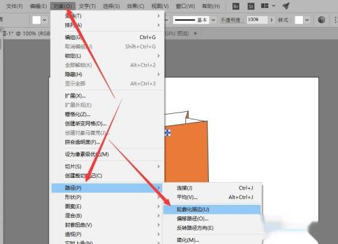Click the white fill color swatch
The image size is (338, 244).
(x=37, y=20)
